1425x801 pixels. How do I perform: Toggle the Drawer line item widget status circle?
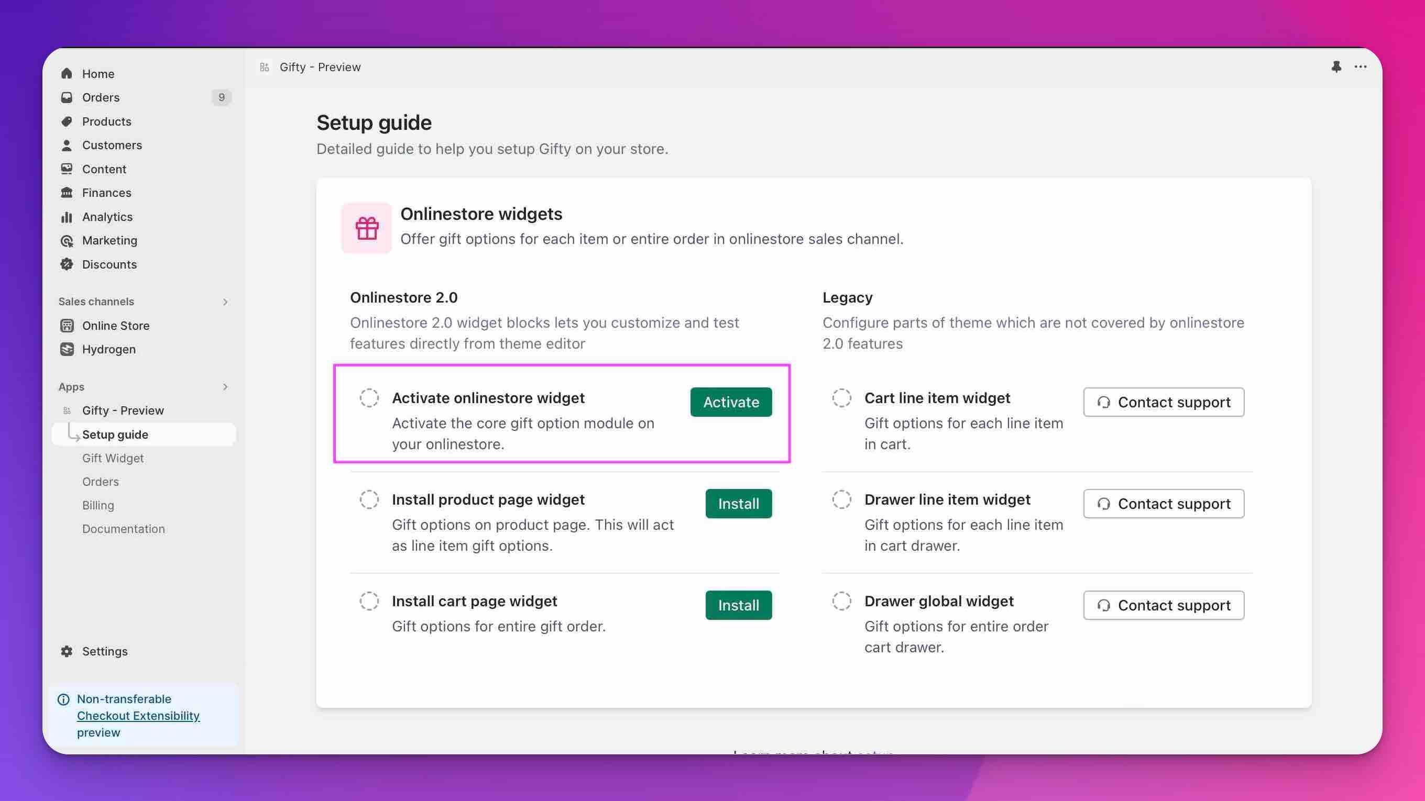842,500
